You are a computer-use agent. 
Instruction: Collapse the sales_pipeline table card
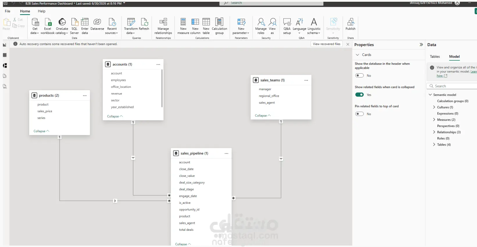183,244
